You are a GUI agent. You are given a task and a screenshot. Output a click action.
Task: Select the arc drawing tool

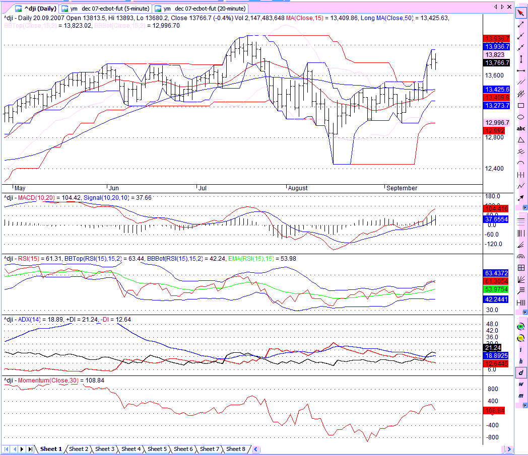coord(521,163)
